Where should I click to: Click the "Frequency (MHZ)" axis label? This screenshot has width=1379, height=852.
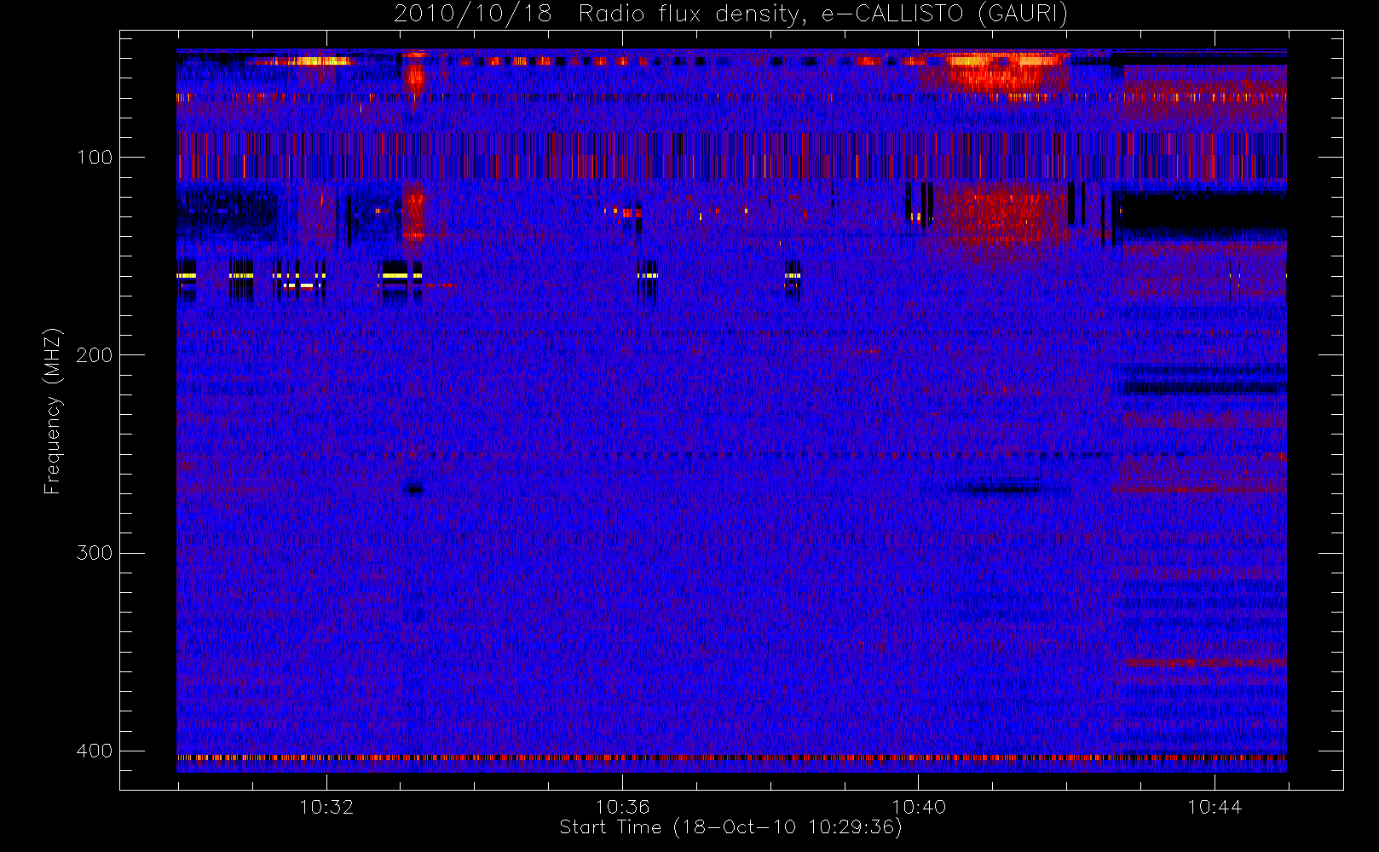click(x=53, y=411)
